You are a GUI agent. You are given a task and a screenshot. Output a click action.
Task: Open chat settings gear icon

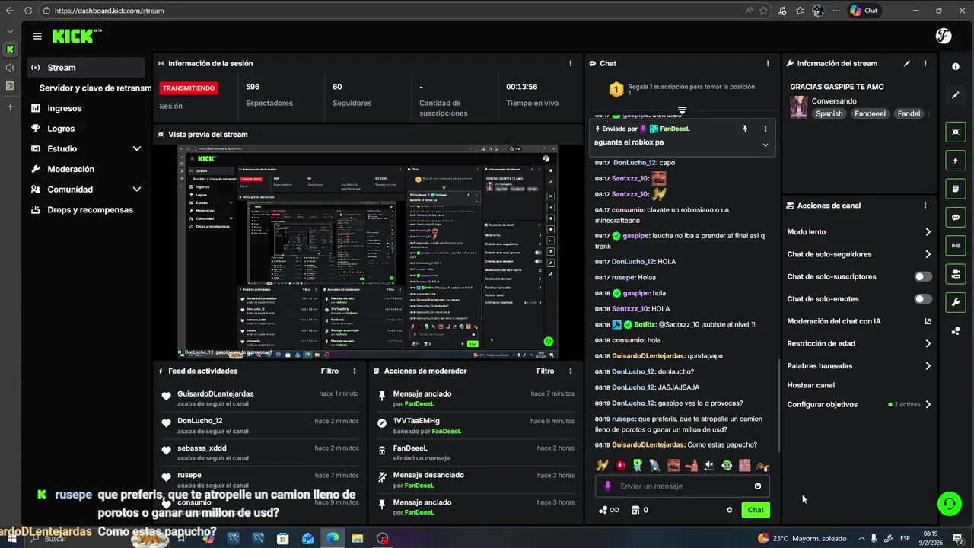[729, 510]
